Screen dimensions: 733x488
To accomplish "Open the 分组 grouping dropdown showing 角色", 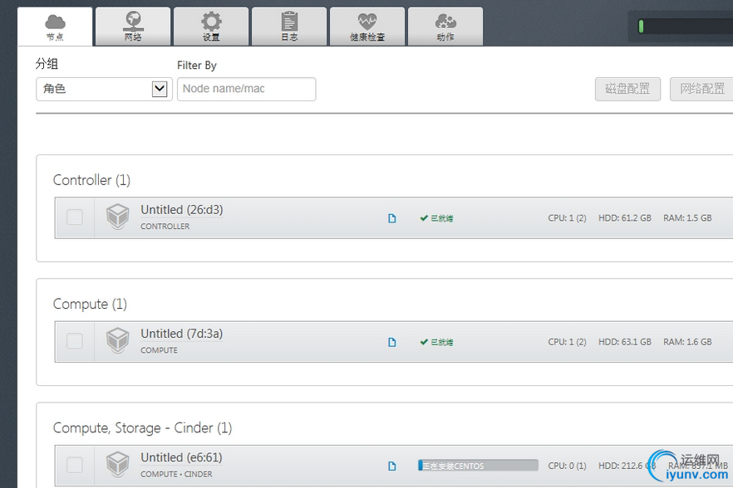I will click(104, 89).
